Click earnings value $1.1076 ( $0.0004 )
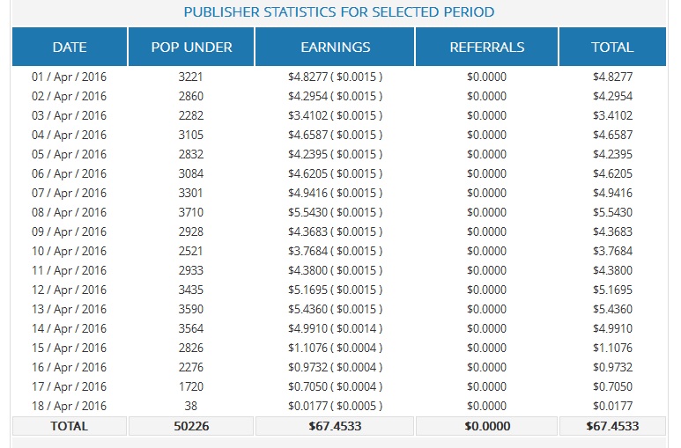 tap(335, 348)
